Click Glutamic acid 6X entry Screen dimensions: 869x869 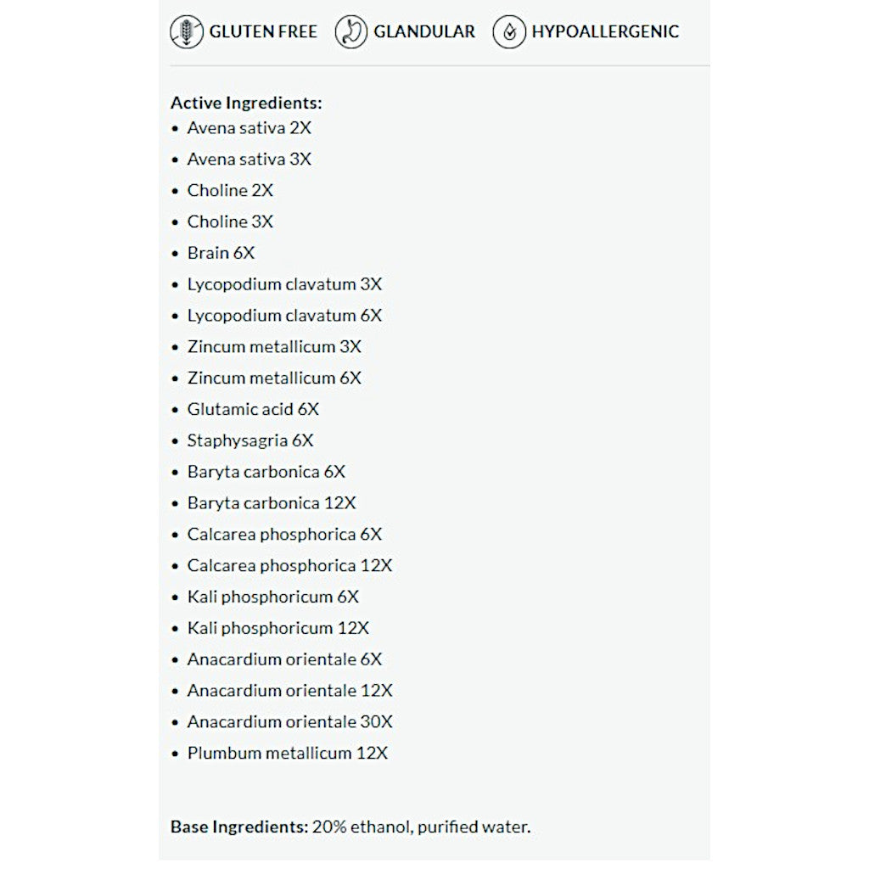click(253, 409)
